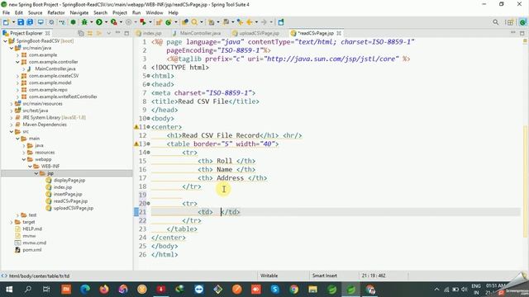
Task: Fold the tr block at line 14
Action: (149, 153)
